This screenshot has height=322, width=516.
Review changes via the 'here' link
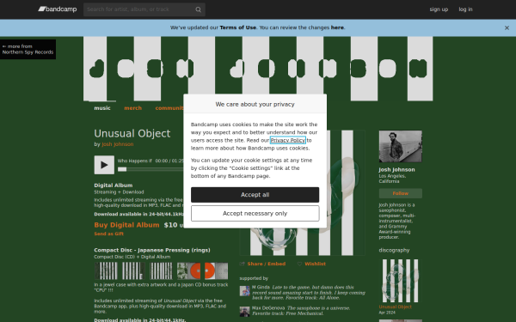click(337, 27)
